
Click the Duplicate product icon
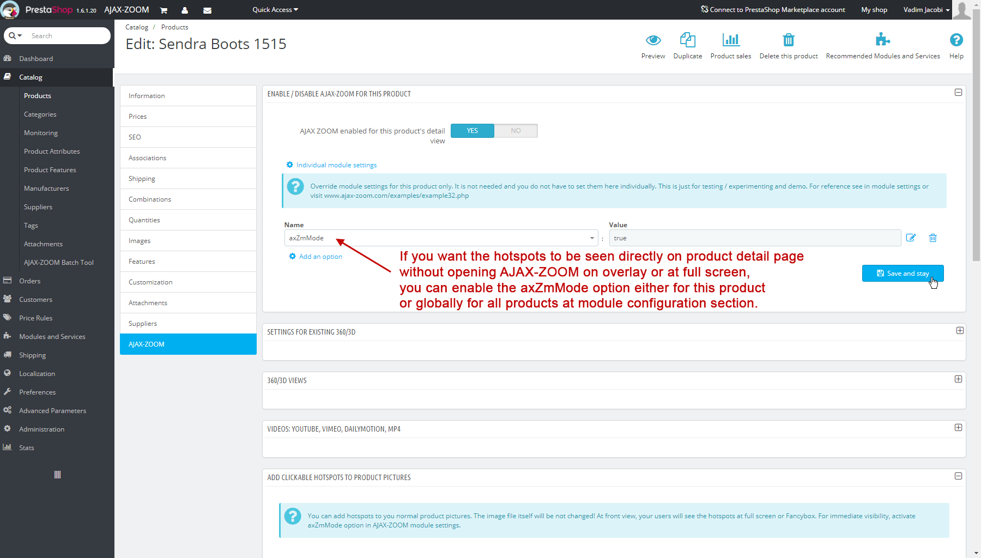(x=688, y=40)
